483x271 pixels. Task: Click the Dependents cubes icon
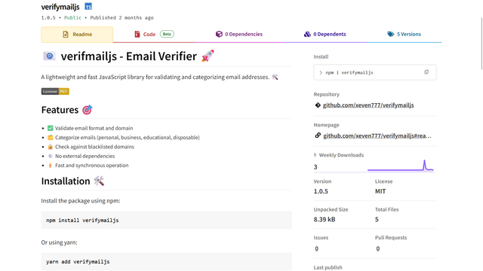[x=307, y=34]
